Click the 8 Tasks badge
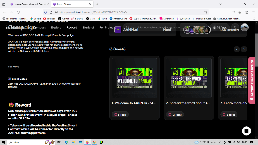 click(229, 115)
